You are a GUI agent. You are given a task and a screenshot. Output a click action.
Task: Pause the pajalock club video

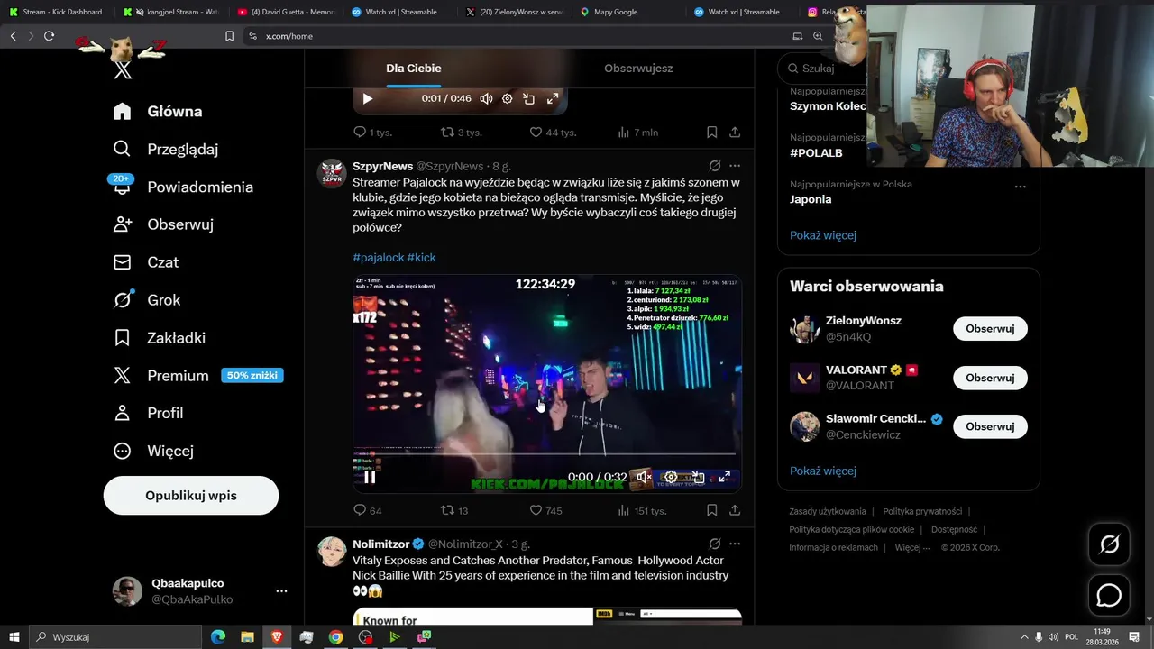(x=369, y=478)
